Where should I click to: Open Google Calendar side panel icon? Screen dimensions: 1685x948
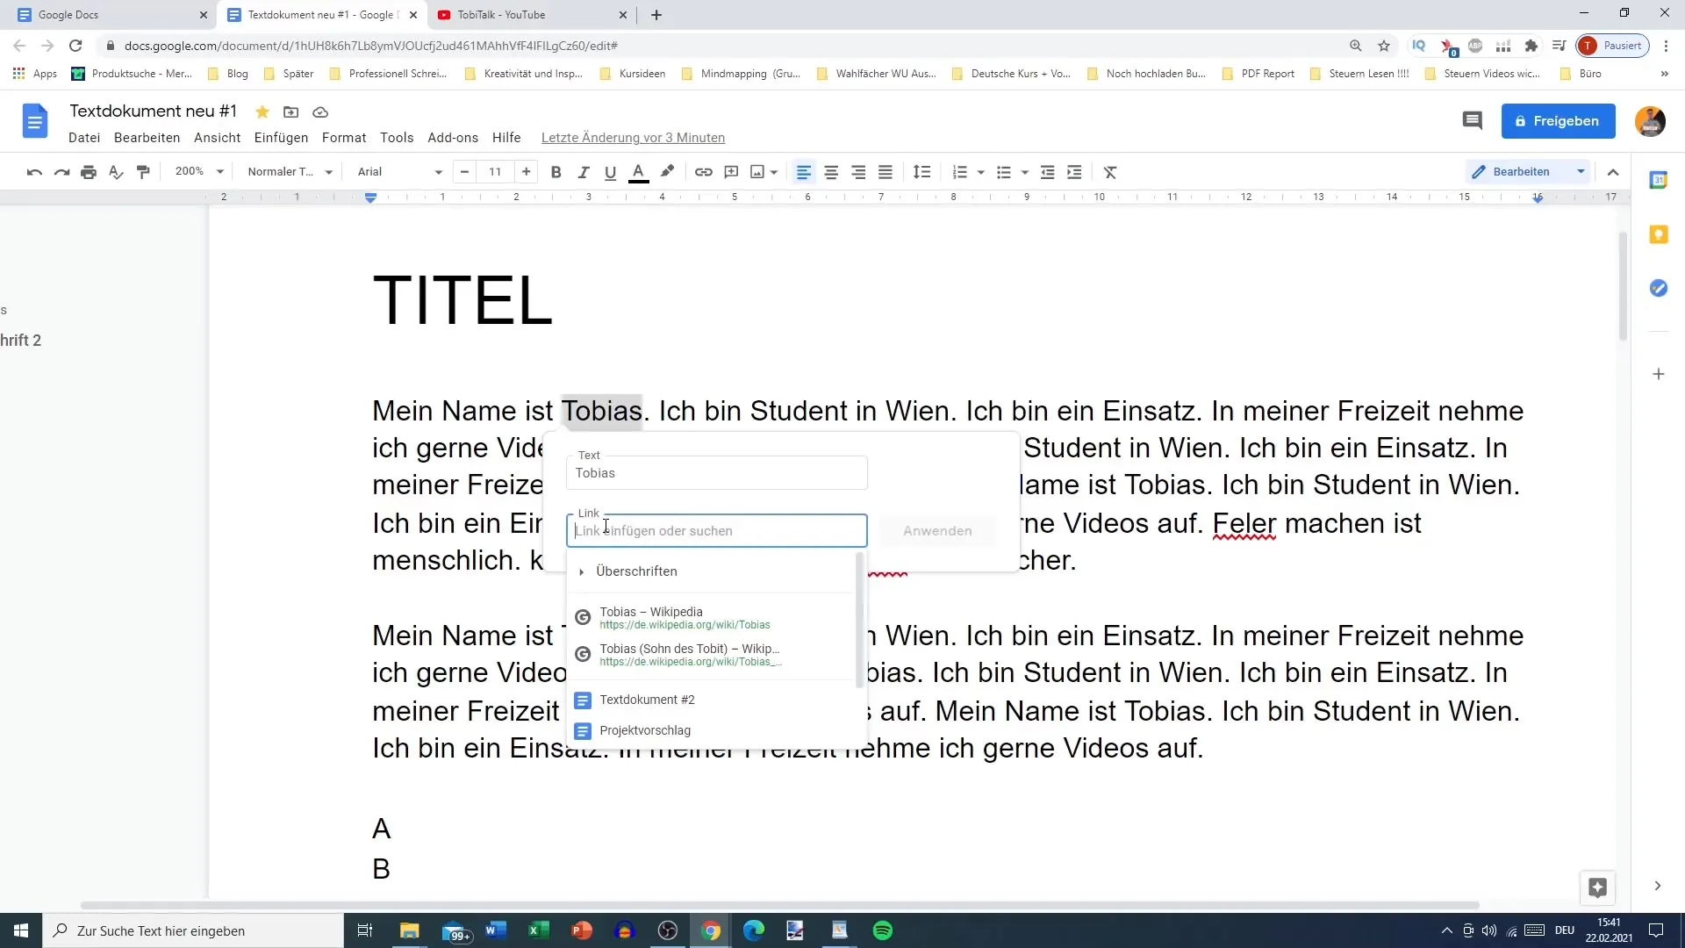[1658, 180]
